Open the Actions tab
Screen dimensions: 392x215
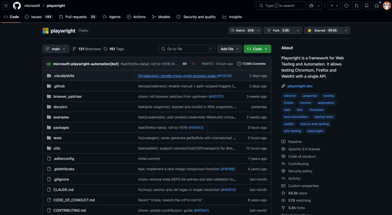point(136,17)
